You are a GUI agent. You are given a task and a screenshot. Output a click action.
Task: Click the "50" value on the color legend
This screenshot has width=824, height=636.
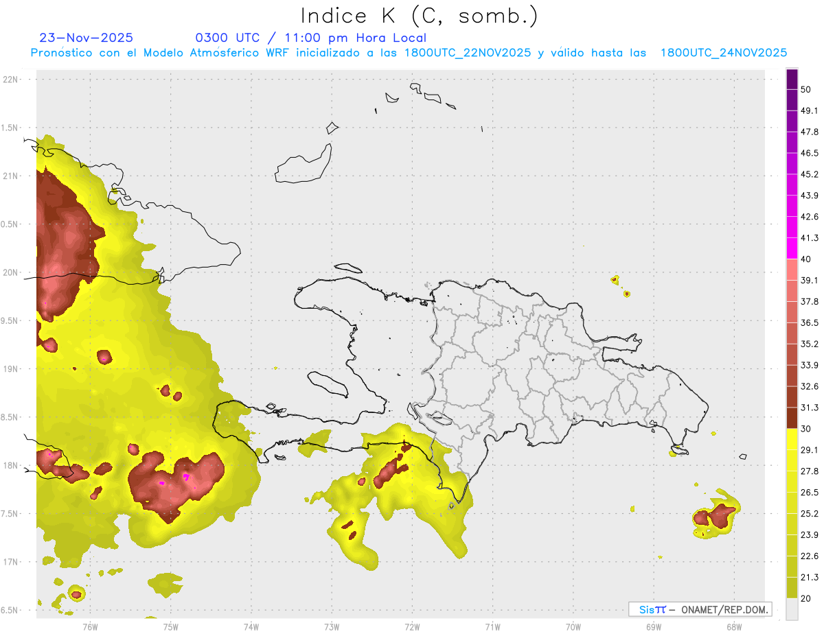click(806, 90)
